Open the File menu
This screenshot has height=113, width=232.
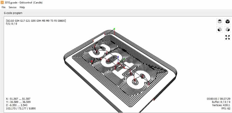(x=4, y=7)
